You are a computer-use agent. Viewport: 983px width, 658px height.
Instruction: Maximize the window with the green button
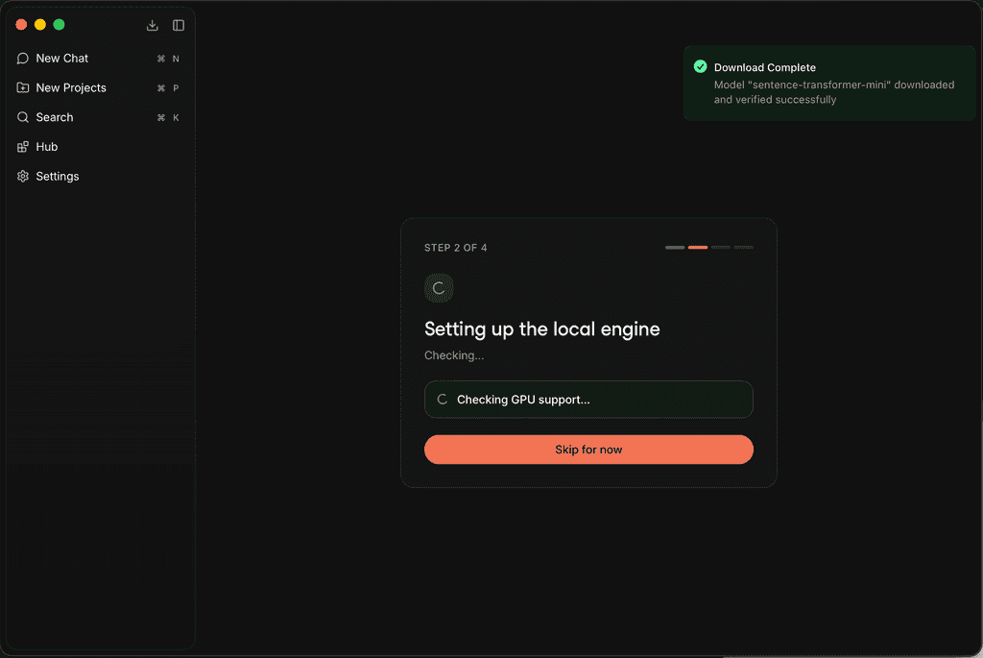(59, 24)
